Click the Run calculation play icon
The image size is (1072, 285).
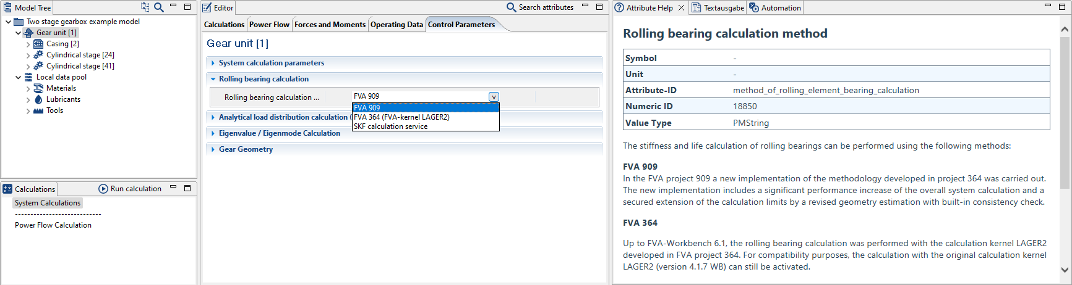tap(103, 189)
